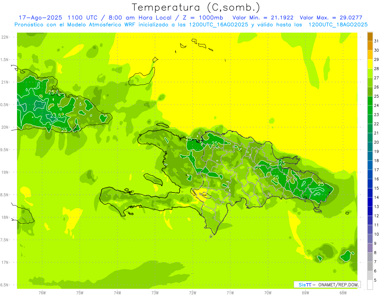Click "Valor Max. = 29.0277" readout
385x297 pixels.
[x=331, y=18]
